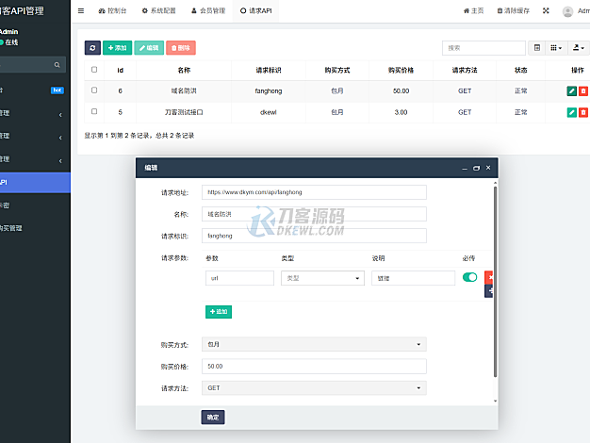Click delete trash icon for row 6
The height and width of the screenshot is (443, 590).
click(583, 90)
